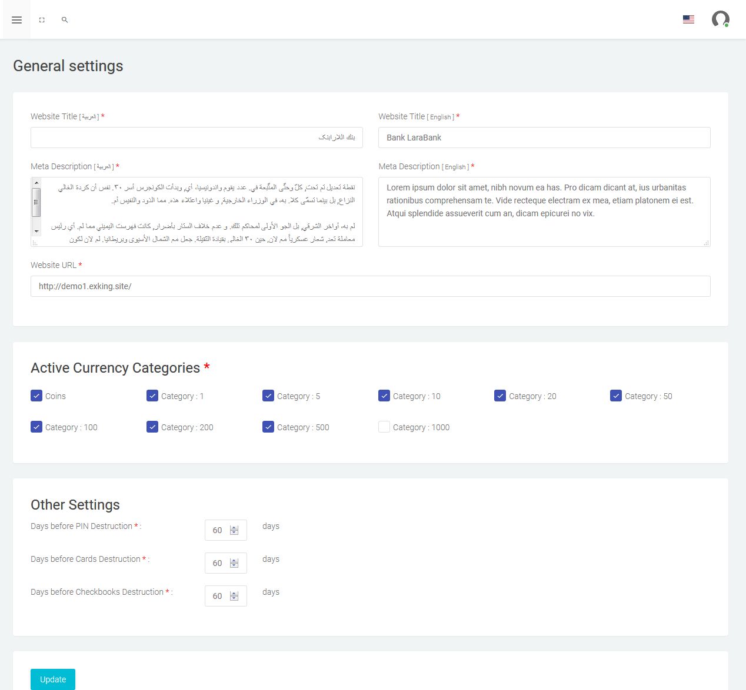This screenshot has height=690, width=746.
Task: Grab English Meta Description resize handle
Action: pyautogui.click(x=706, y=243)
